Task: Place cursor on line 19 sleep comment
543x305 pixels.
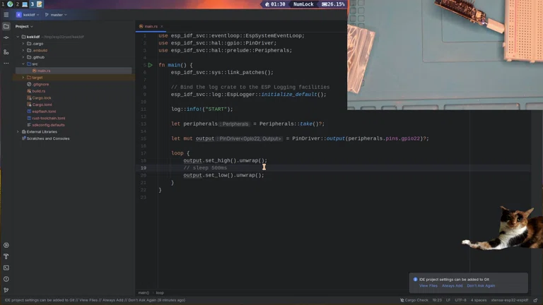Action: tap(205, 168)
